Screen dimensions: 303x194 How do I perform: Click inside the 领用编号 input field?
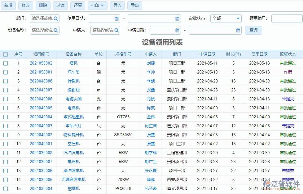287,19
